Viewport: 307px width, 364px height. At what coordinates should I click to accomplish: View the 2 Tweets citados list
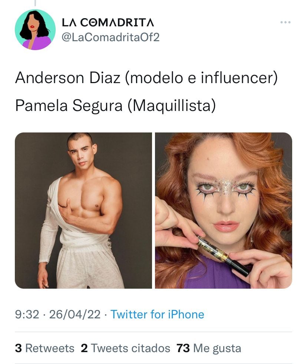point(126,348)
